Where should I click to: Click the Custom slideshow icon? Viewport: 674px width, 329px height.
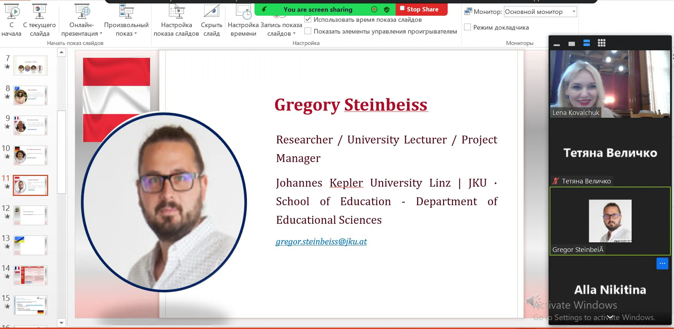[x=126, y=12]
